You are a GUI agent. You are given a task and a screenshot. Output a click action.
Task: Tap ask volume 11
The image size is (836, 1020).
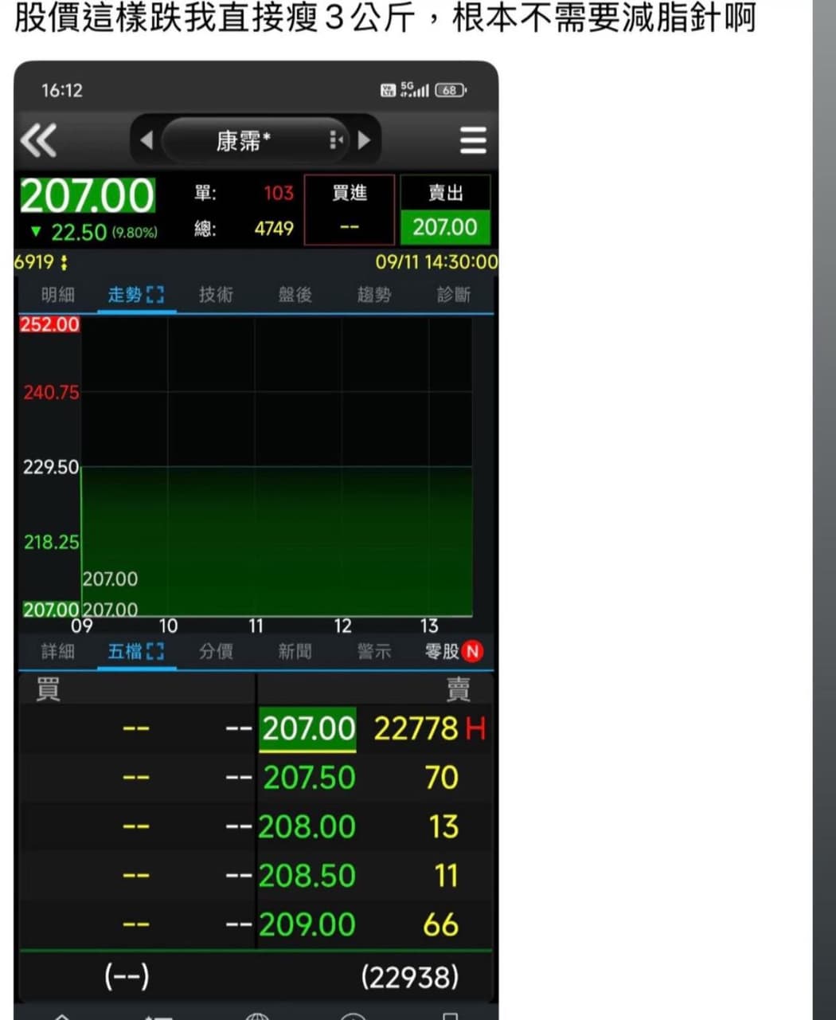pyautogui.click(x=447, y=876)
